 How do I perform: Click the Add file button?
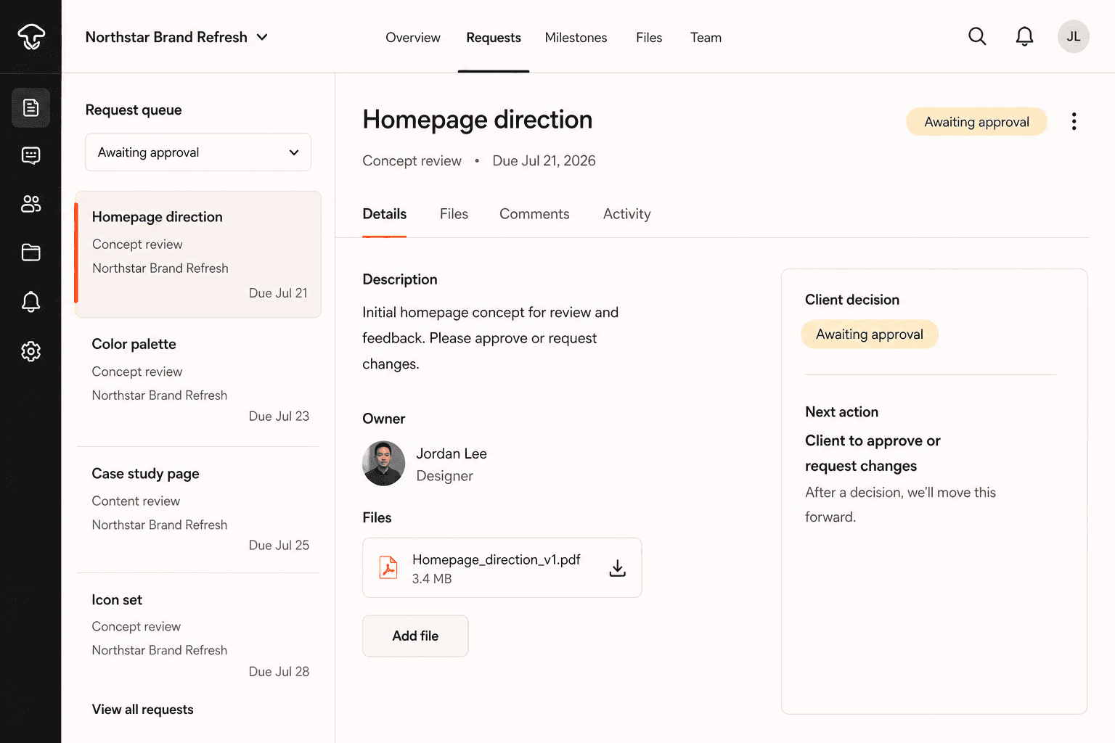click(x=415, y=636)
